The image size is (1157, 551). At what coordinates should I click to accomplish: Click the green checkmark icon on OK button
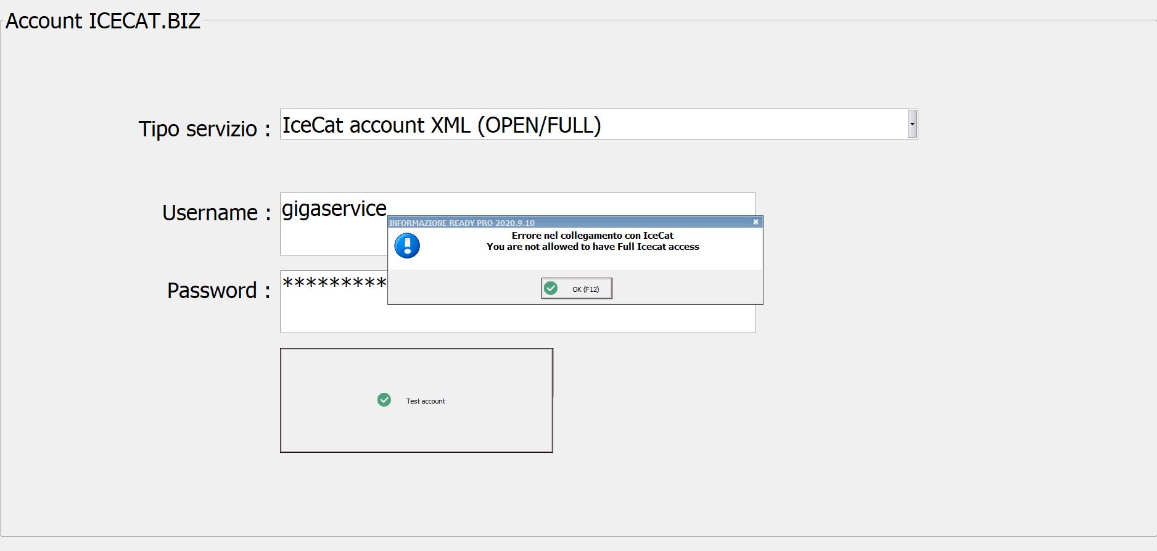551,288
